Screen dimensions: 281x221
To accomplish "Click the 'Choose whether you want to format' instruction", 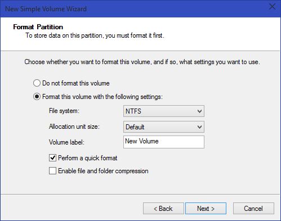I will point(142,62).
